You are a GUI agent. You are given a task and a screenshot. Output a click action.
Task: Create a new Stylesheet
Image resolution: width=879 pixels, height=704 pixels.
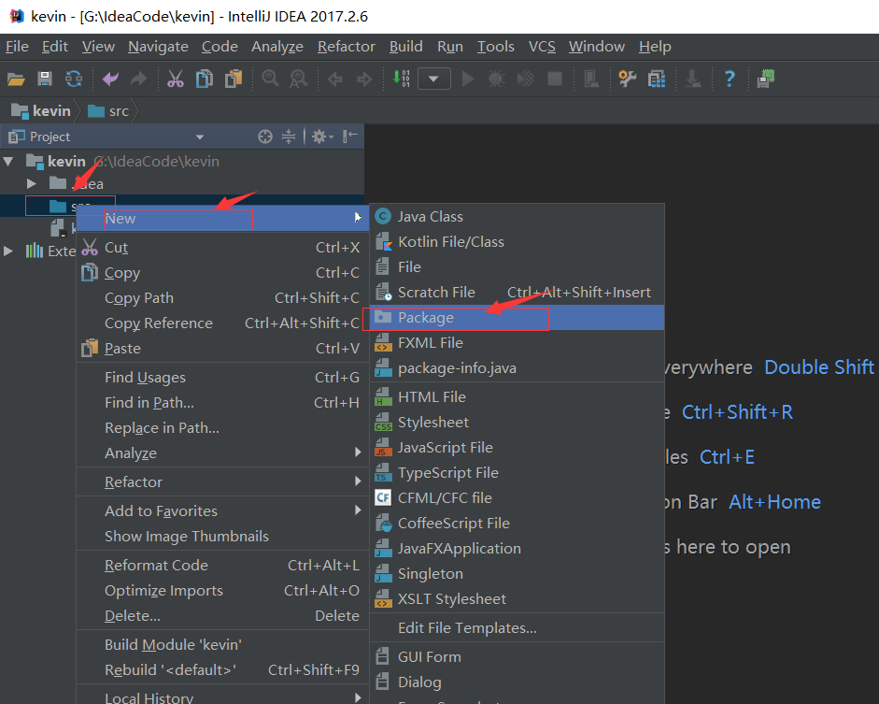517,423
